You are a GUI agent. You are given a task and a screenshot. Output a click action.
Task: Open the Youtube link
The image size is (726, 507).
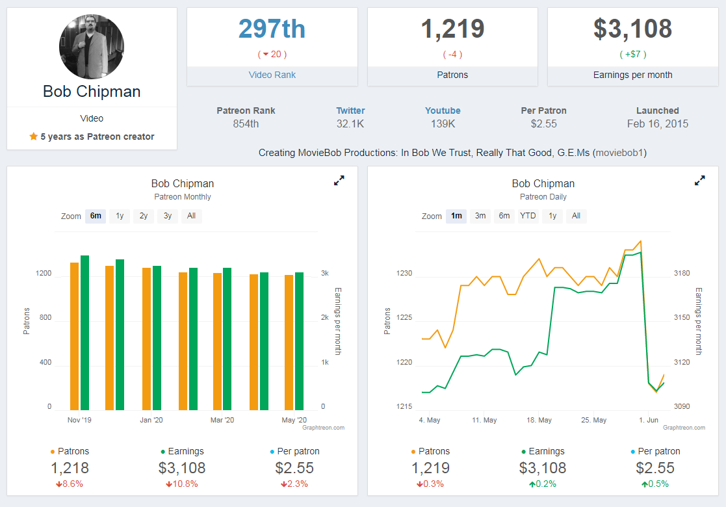tap(443, 110)
